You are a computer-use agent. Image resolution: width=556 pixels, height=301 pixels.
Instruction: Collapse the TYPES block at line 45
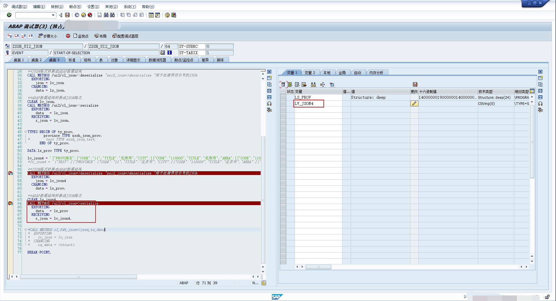25,132
